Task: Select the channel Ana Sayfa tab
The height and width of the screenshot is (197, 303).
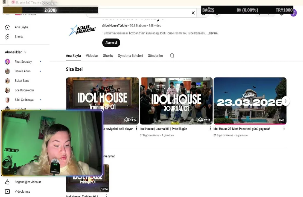Action: pos(73,56)
